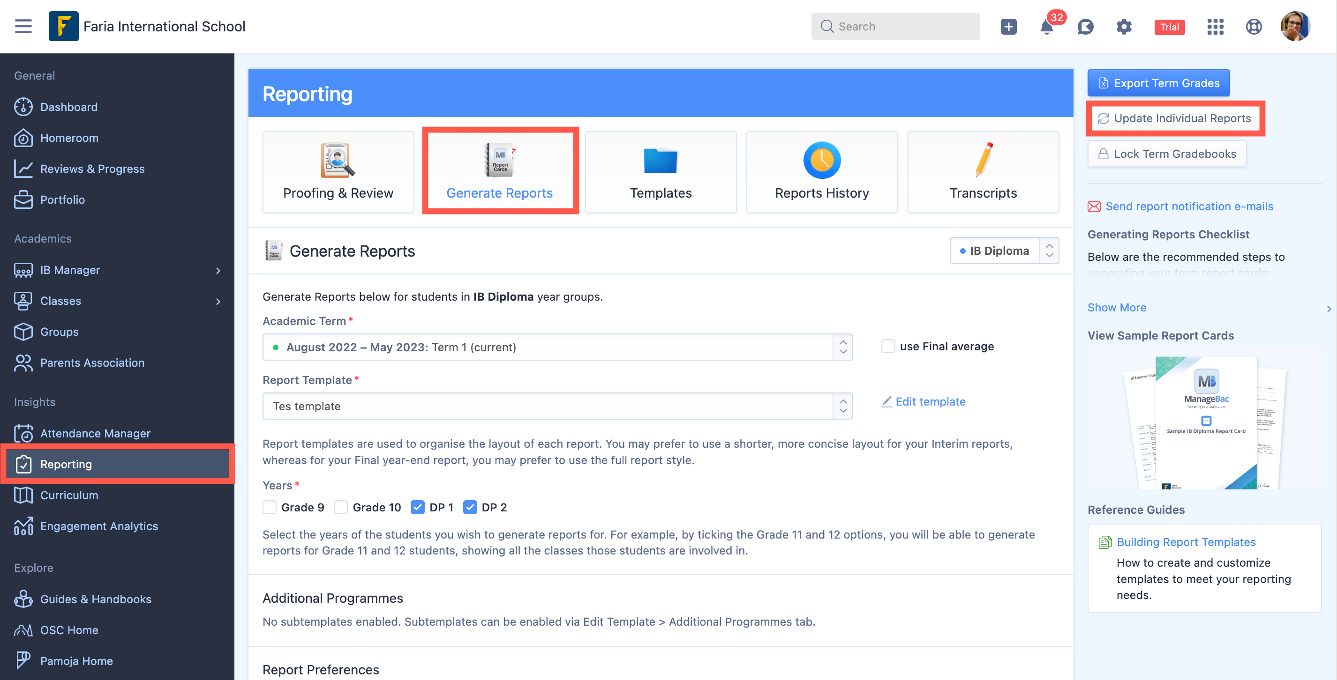1337x680 pixels.
Task: Open the hamburger navigation menu
Action: coord(23,26)
